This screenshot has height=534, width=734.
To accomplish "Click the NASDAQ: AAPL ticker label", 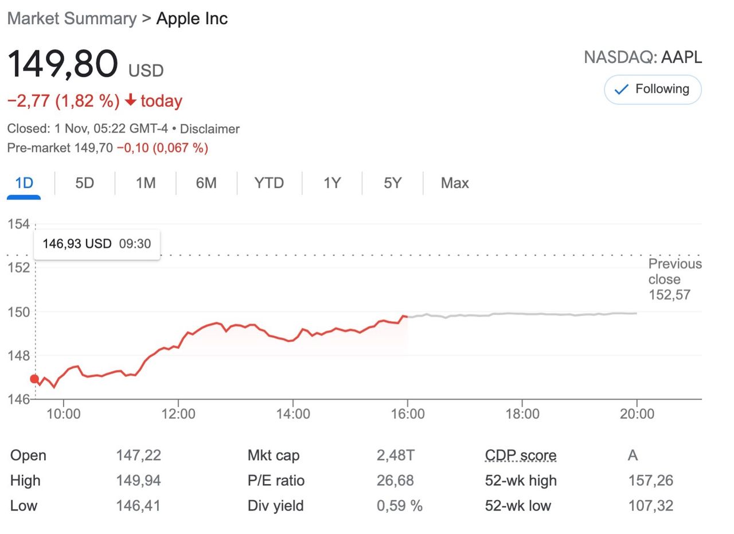I will click(x=642, y=57).
